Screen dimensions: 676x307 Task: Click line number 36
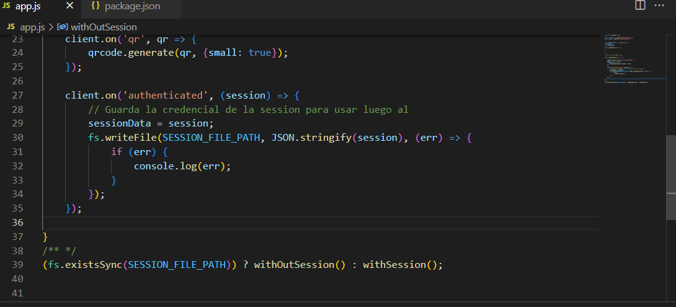pos(17,223)
